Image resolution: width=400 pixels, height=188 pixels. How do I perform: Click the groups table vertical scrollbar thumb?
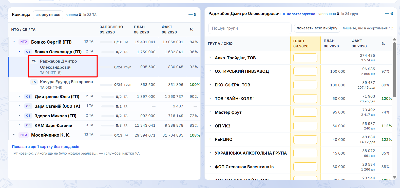pos(394,70)
